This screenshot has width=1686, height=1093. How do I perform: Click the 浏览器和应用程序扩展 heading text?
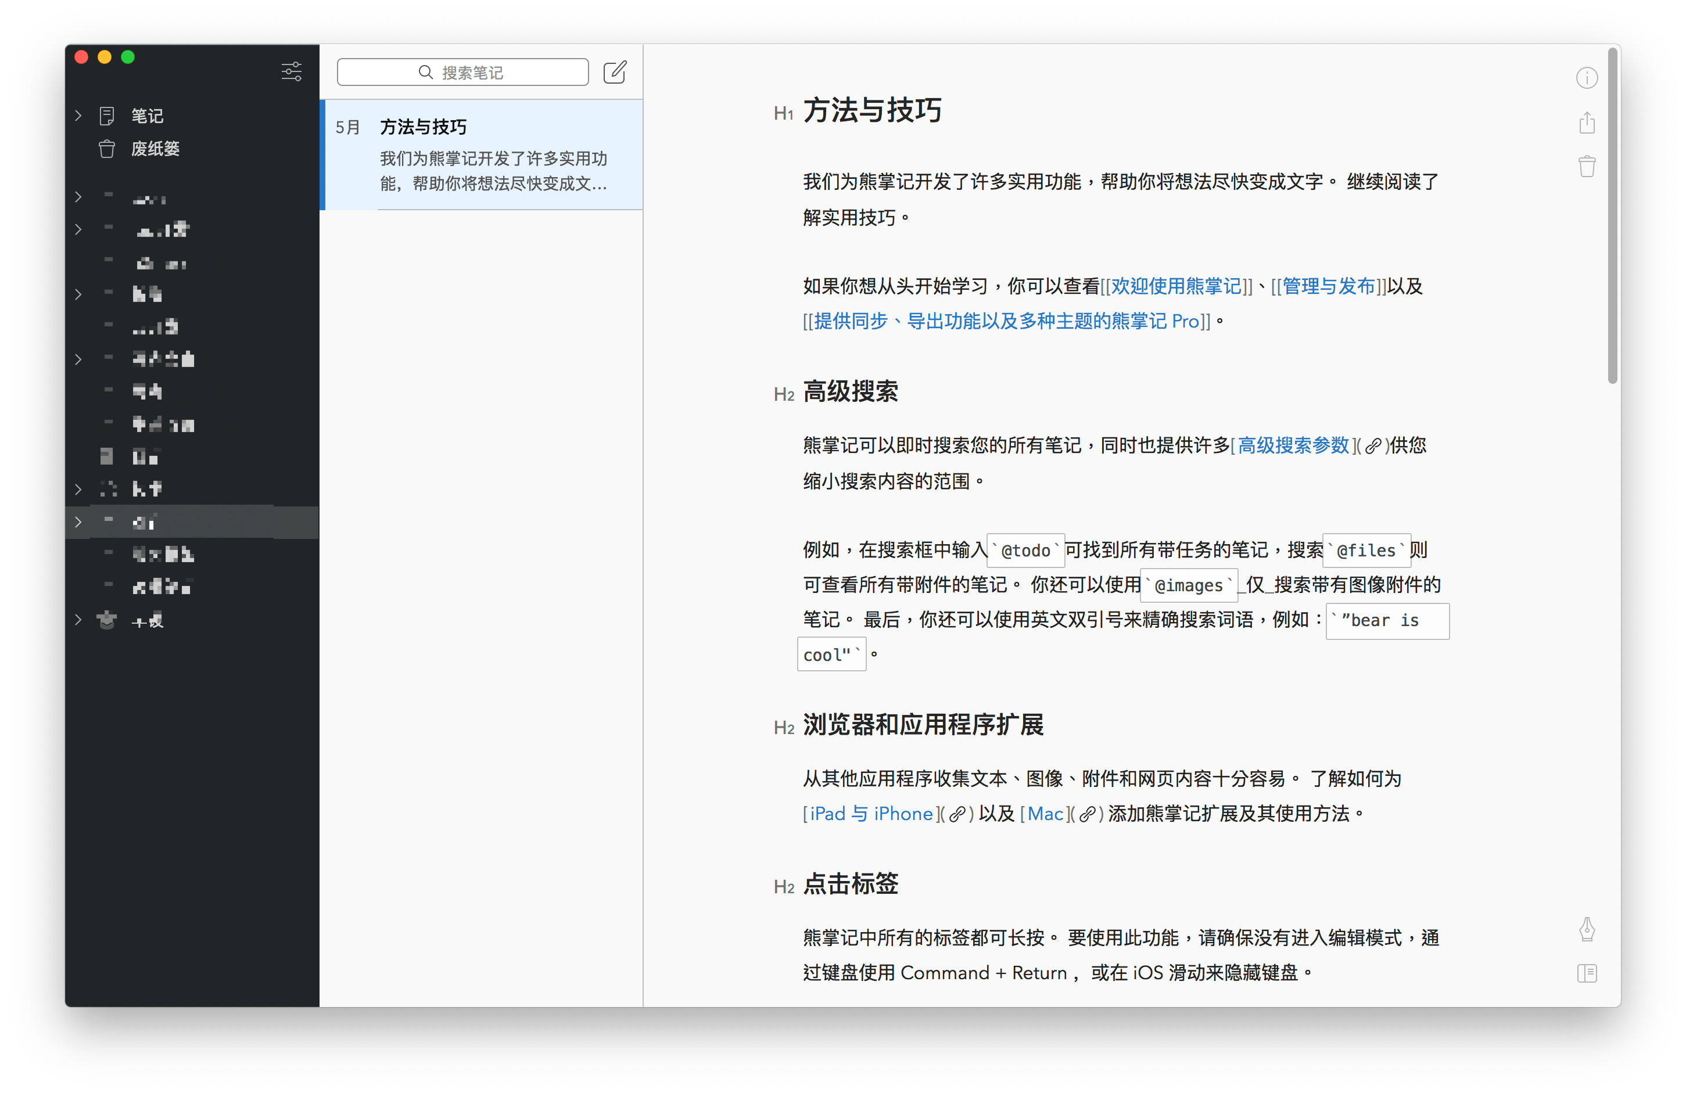[923, 725]
